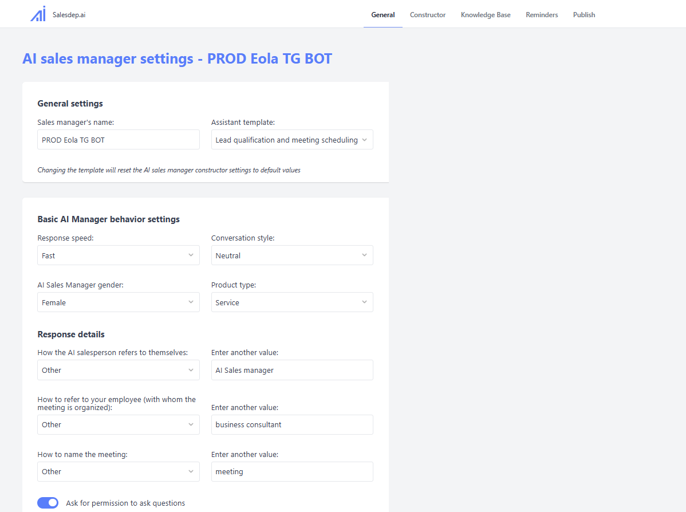The image size is (686, 512).
Task: Open the AI Sales Manager gender dropdown
Action: point(119,302)
